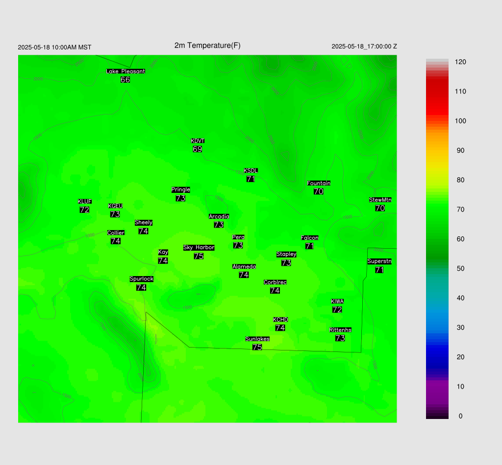The image size is (502, 465).
Task: Select the Pera station label
Action: [238, 237]
